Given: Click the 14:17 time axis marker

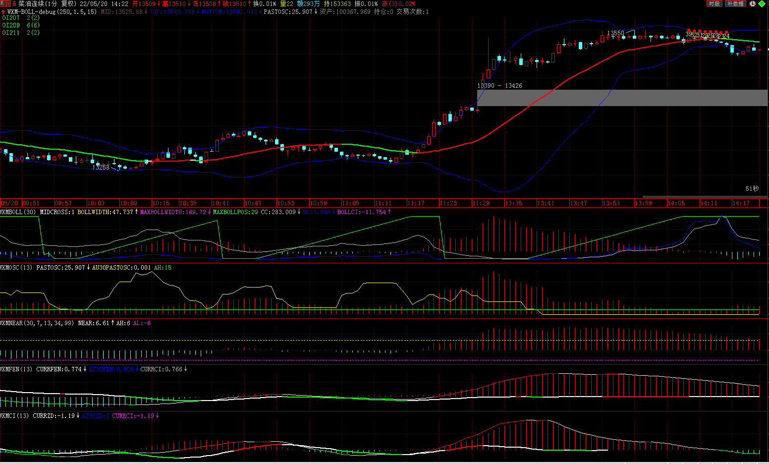Looking at the screenshot, I should tap(741, 203).
